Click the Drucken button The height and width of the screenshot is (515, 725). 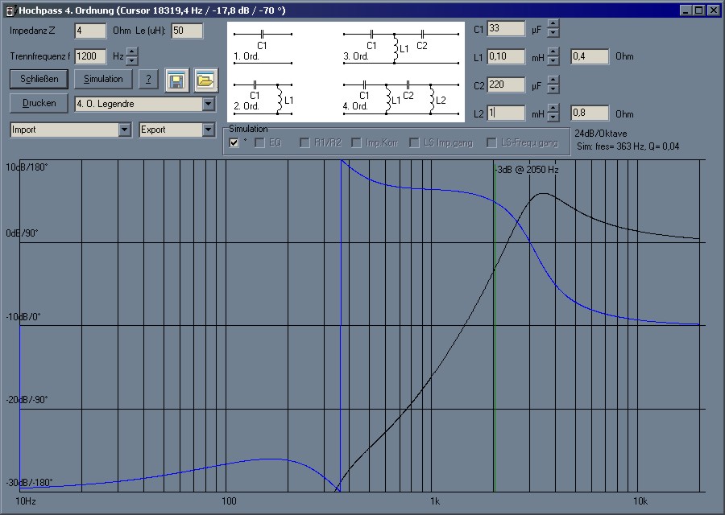(39, 103)
